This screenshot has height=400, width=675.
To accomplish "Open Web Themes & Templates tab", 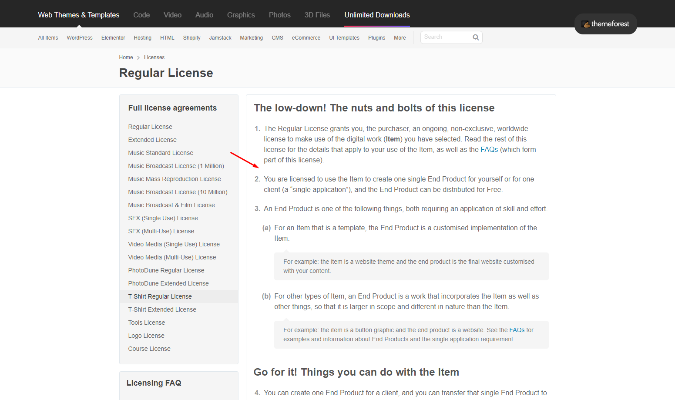I will 78,15.
